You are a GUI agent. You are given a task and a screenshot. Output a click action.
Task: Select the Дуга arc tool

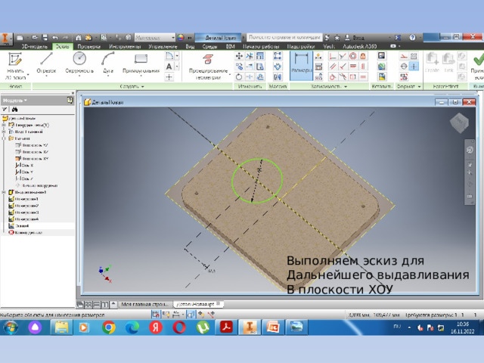click(108, 64)
